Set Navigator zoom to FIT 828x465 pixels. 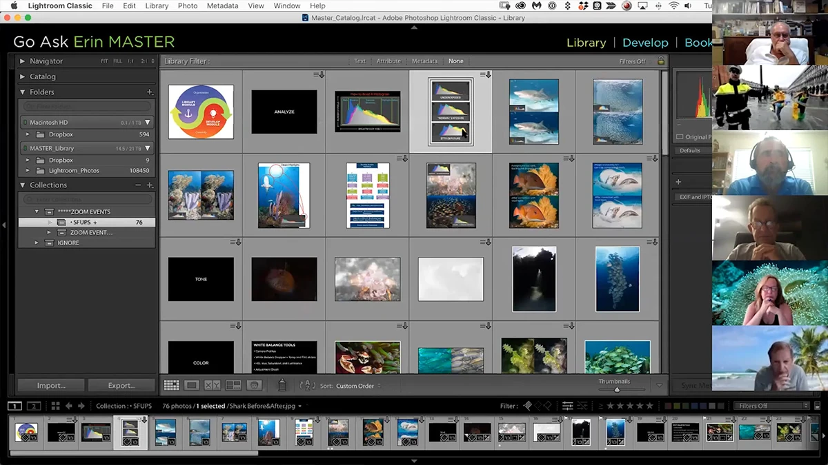click(104, 61)
